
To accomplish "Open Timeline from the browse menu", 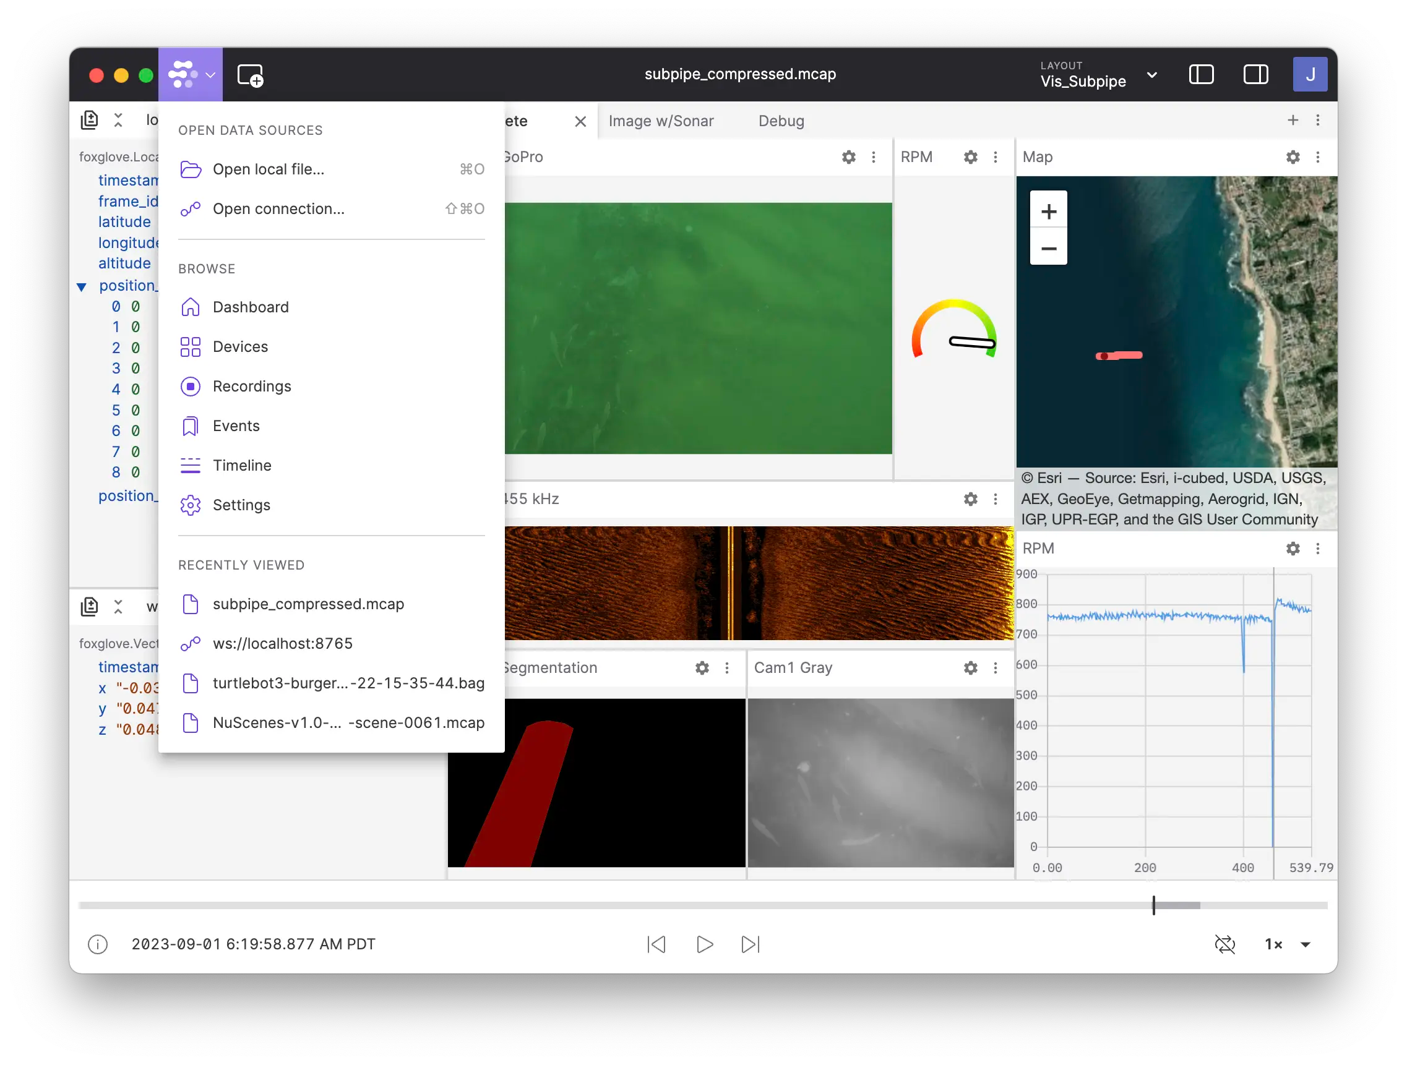I will click(332, 466).
